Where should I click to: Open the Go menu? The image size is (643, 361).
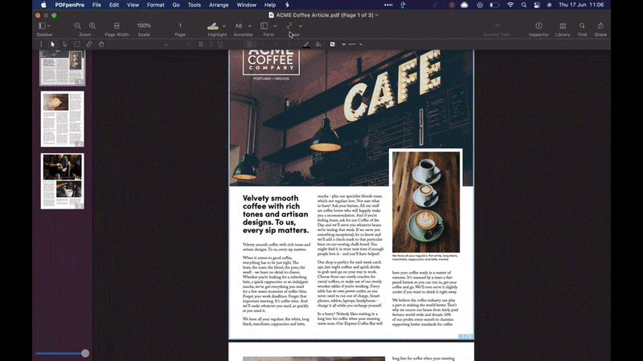pyautogui.click(x=176, y=5)
